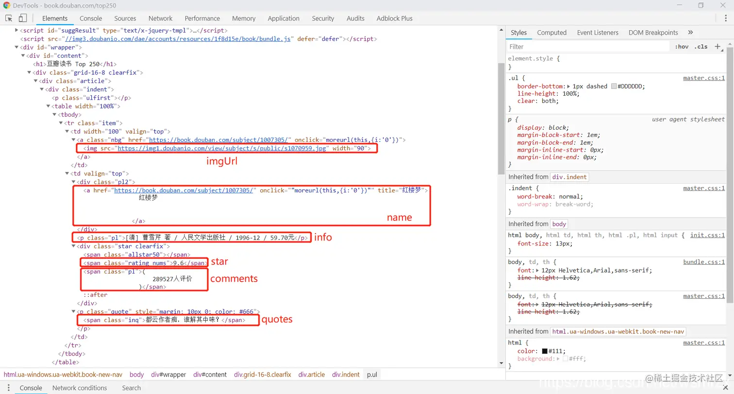
Task: Collapse the table width="100%" node
Action: [x=48, y=106]
